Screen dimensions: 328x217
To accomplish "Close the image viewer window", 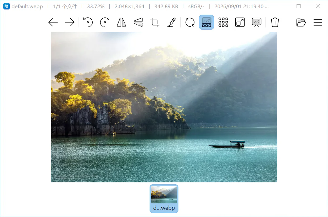I will pos(318,7).
